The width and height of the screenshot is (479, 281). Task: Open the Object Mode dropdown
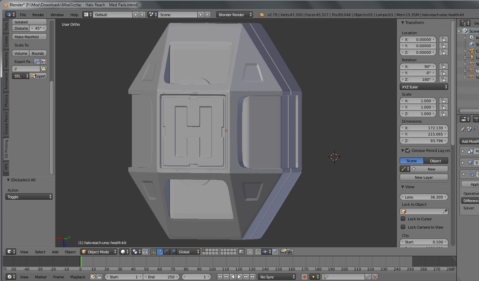(x=99, y=252)
